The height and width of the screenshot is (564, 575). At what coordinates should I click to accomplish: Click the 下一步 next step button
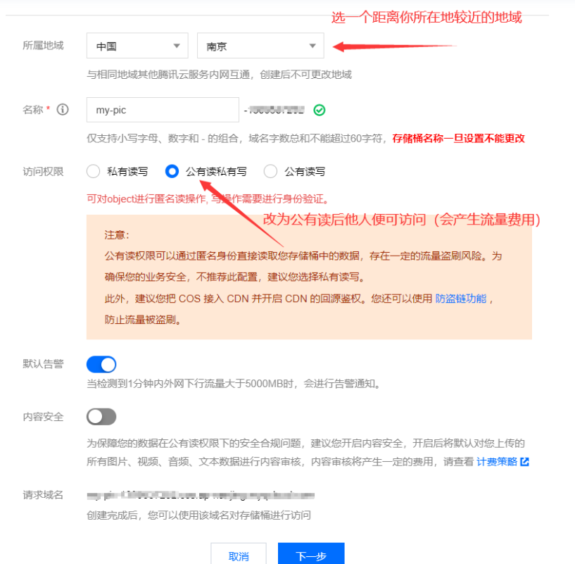click(x=311, y=555)
